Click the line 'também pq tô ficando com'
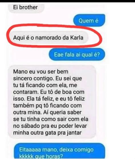 click(47, 105)
